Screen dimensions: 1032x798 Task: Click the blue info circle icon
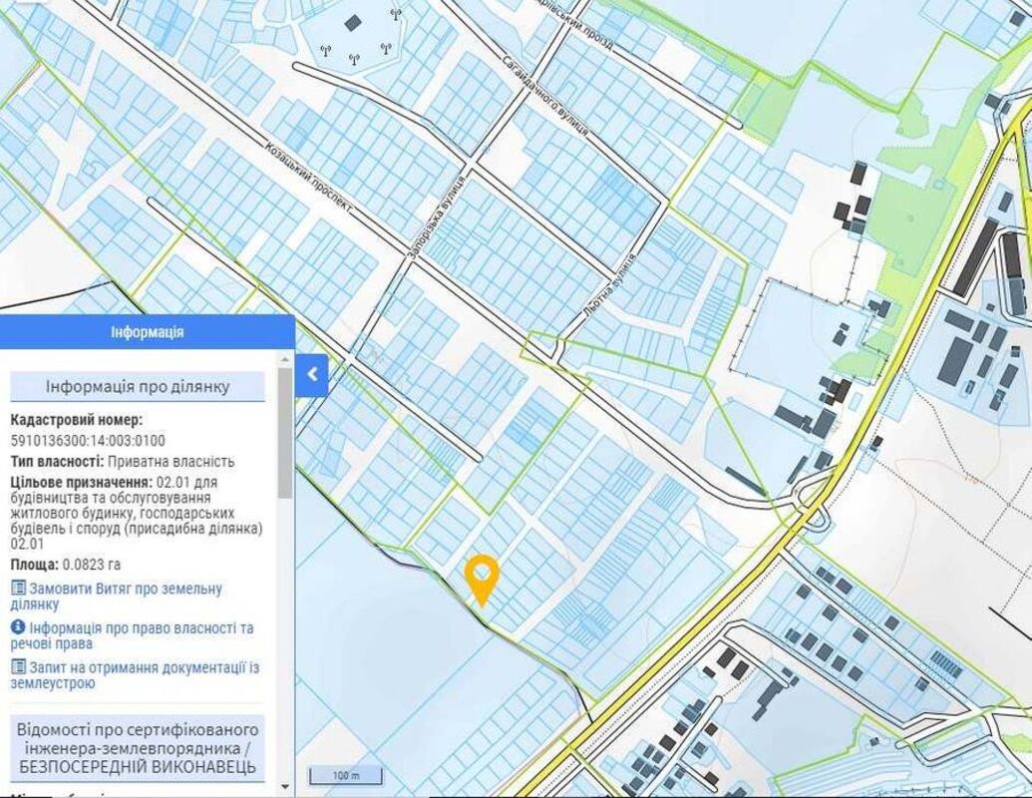(x=18, y=628)
